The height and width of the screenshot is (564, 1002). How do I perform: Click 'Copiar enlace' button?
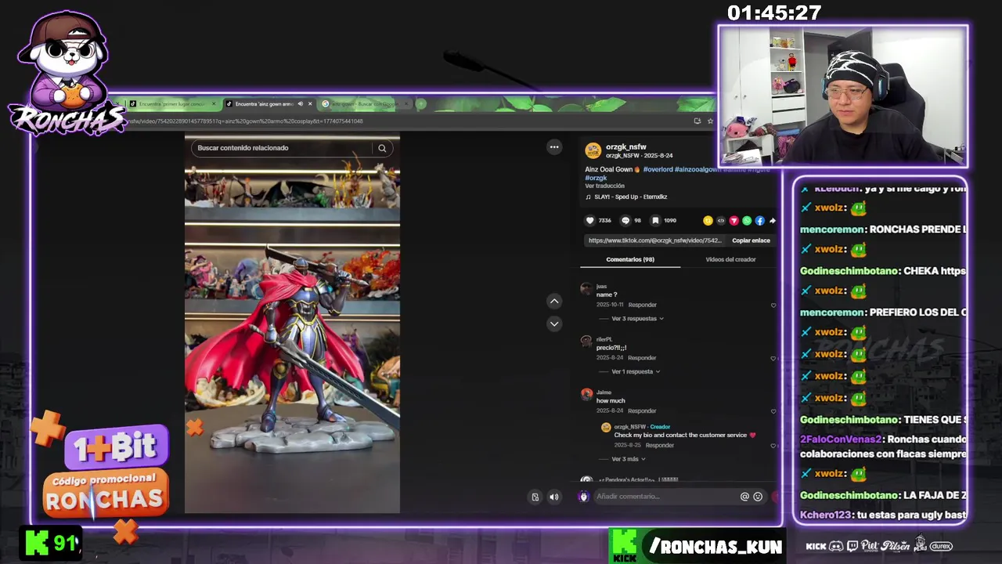[751, 240]
